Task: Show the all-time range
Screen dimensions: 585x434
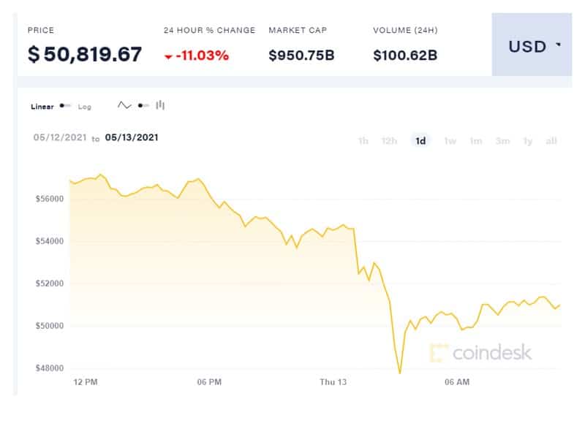Action: tap(551, 141)
